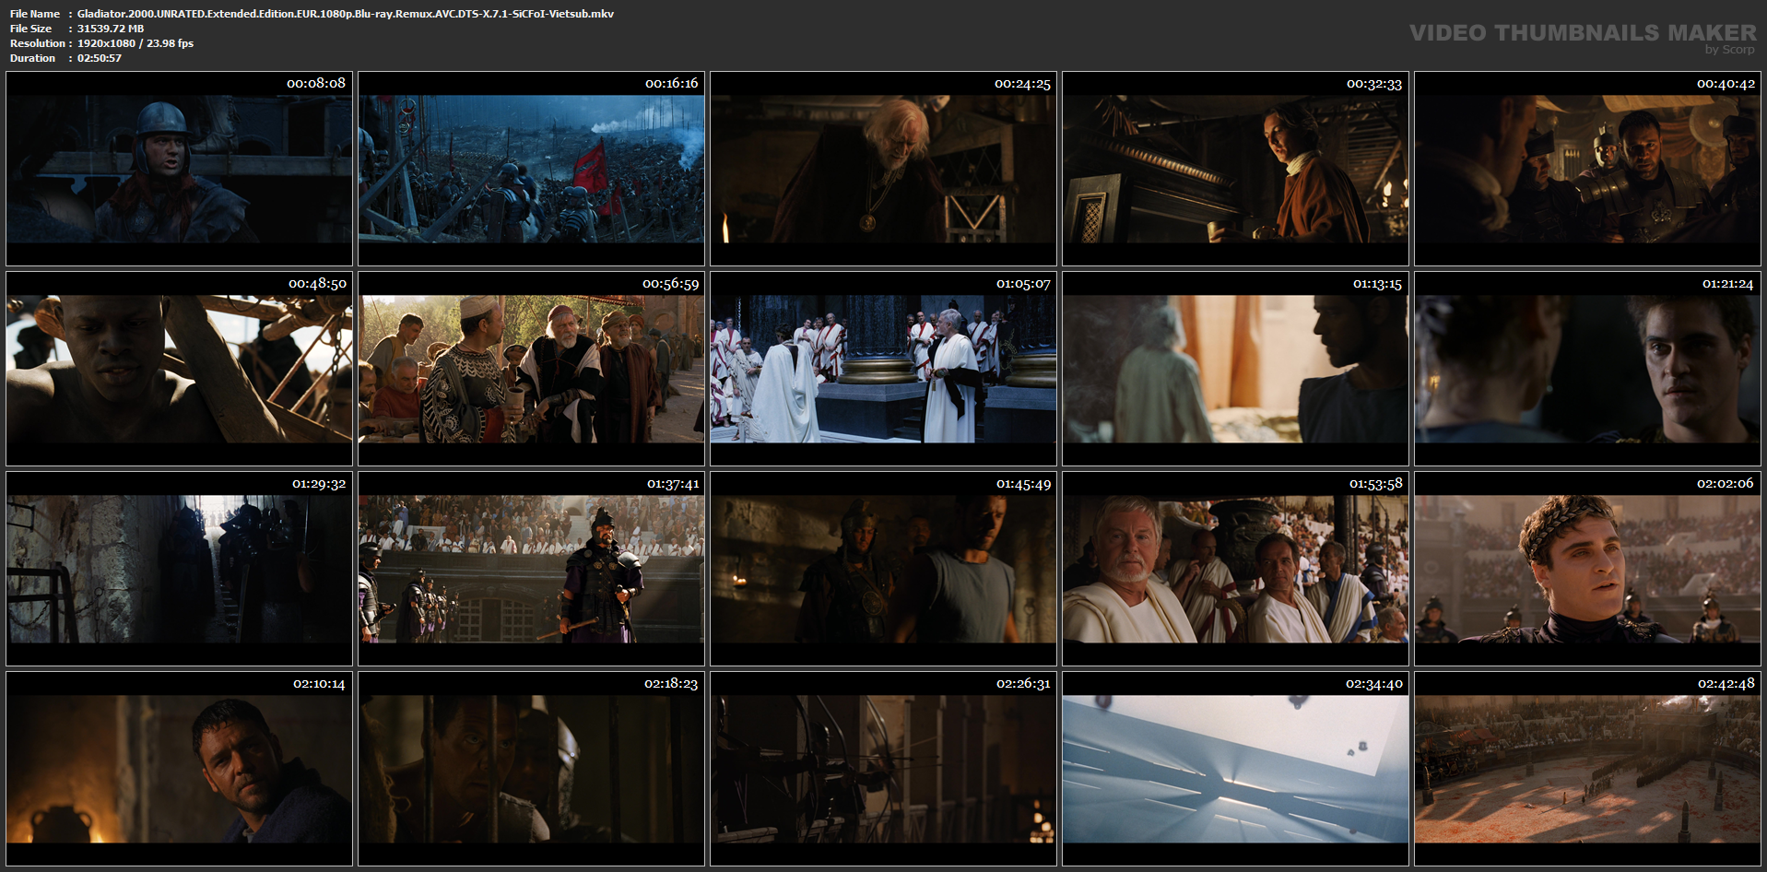Click the 02:02:06 emperor thumbnail
1767x872 pixels.
click(1587, 569)
